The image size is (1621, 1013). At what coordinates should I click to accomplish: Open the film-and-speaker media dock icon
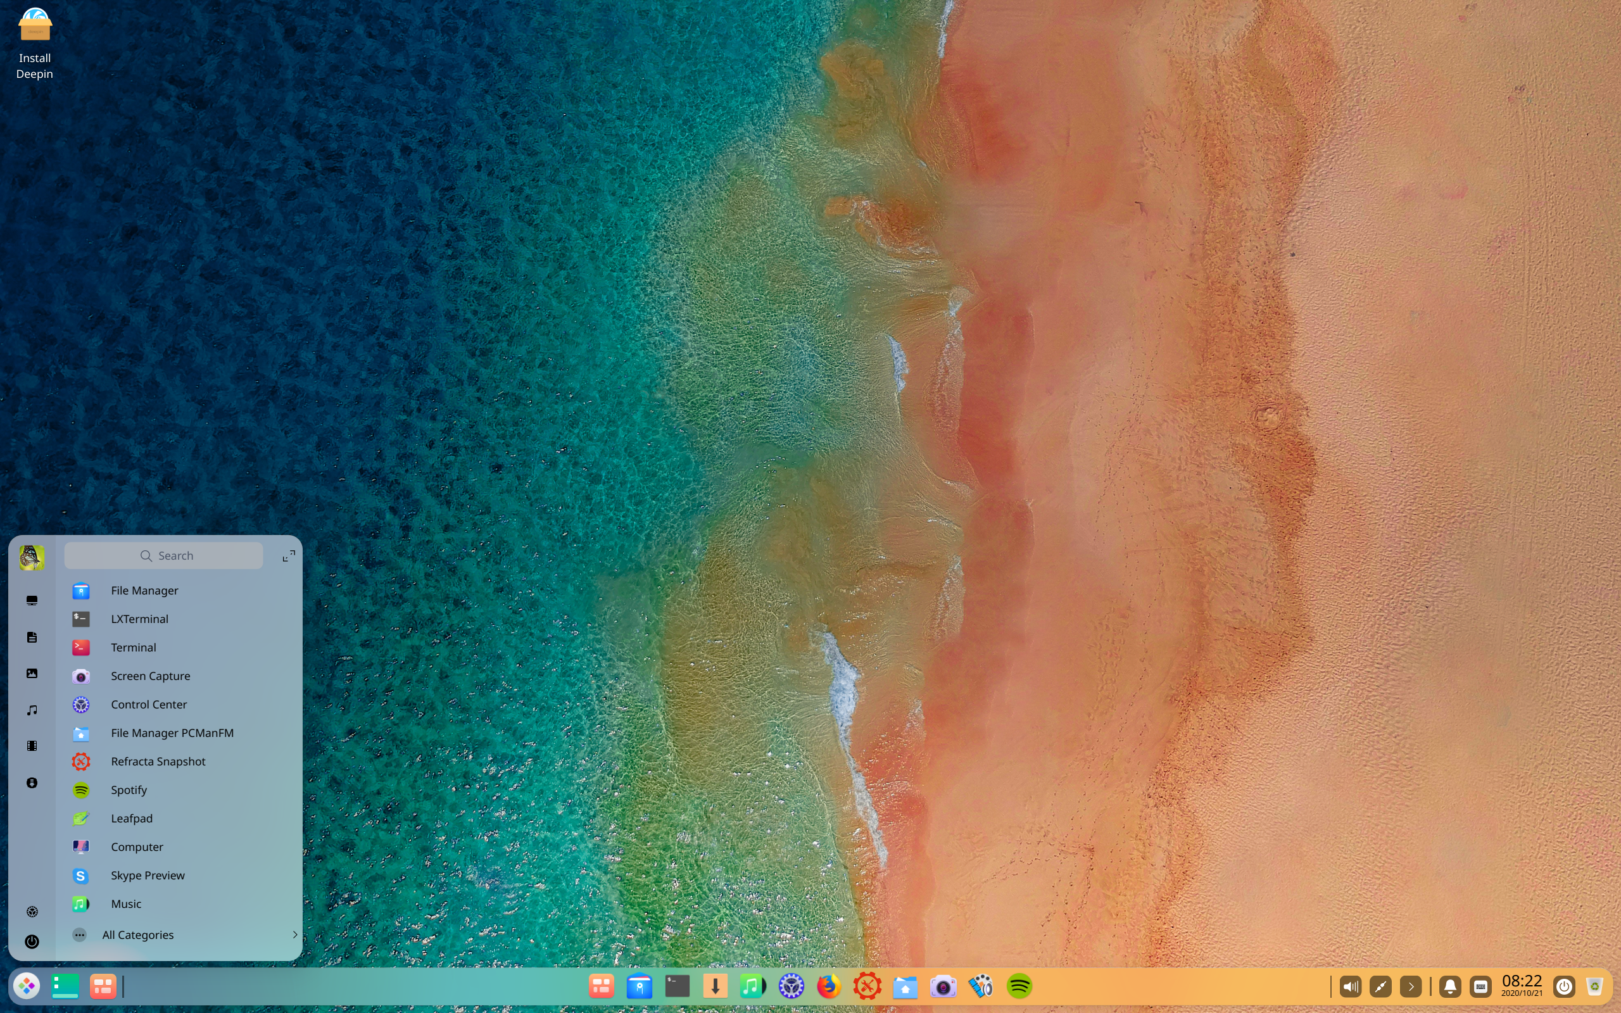pyautogui.click(x=981, y=986)
